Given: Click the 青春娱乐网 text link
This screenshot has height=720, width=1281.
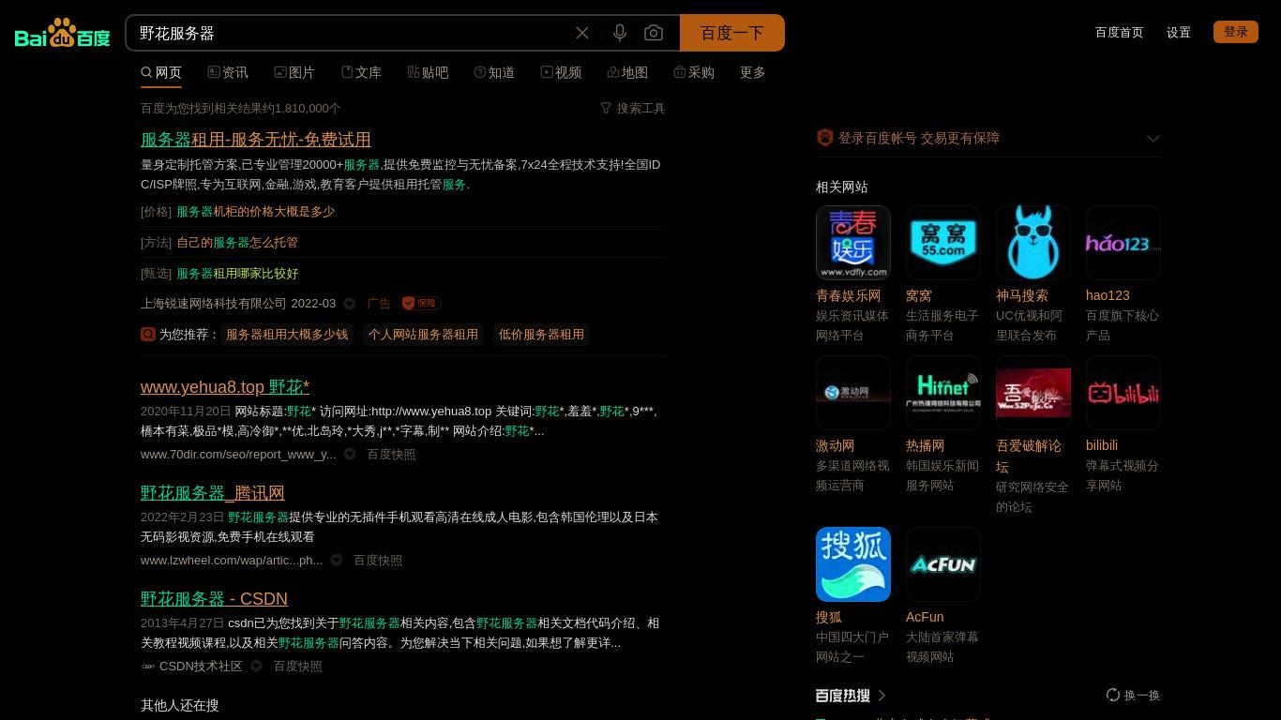Looking at the screenshot, I should 849,296.
